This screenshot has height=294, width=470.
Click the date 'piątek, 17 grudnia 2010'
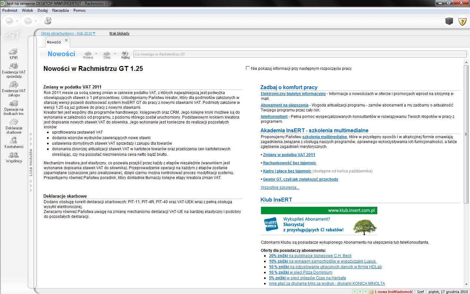(448, 292)
